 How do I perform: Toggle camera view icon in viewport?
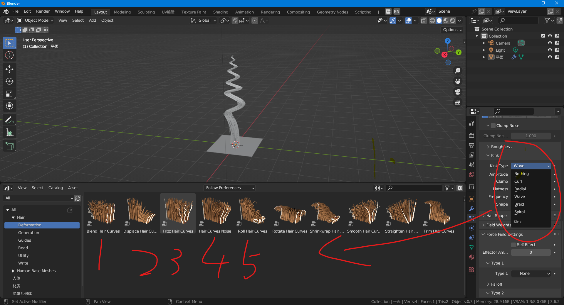458,92
